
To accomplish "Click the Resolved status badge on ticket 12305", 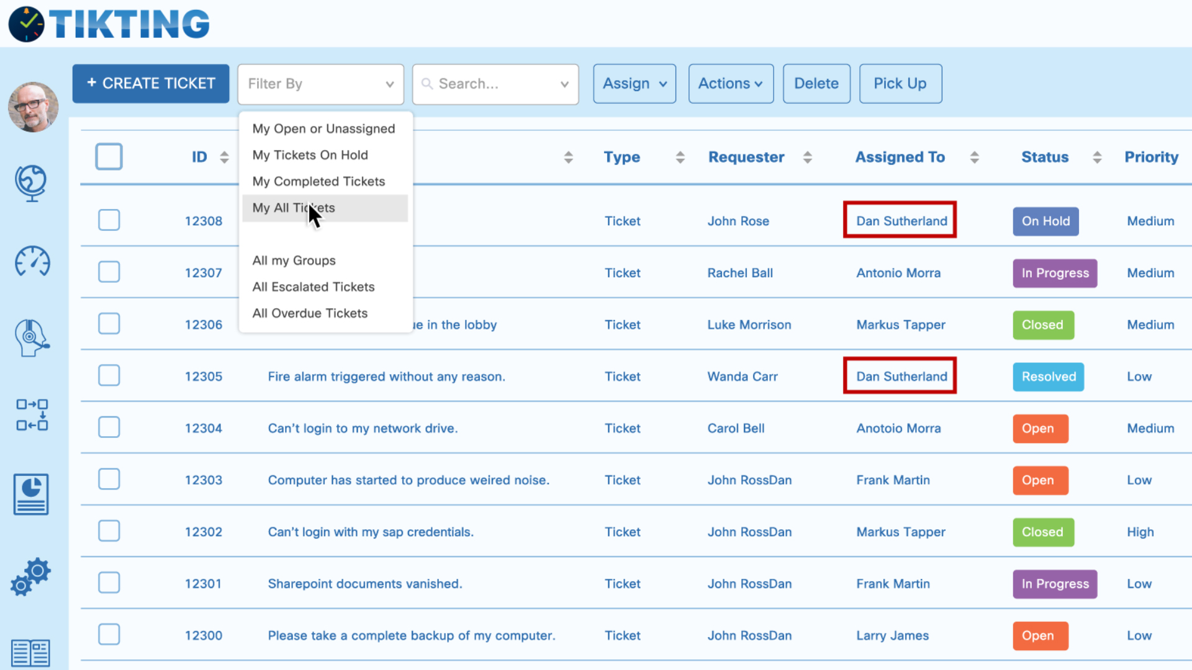I will pos(1048,377).
